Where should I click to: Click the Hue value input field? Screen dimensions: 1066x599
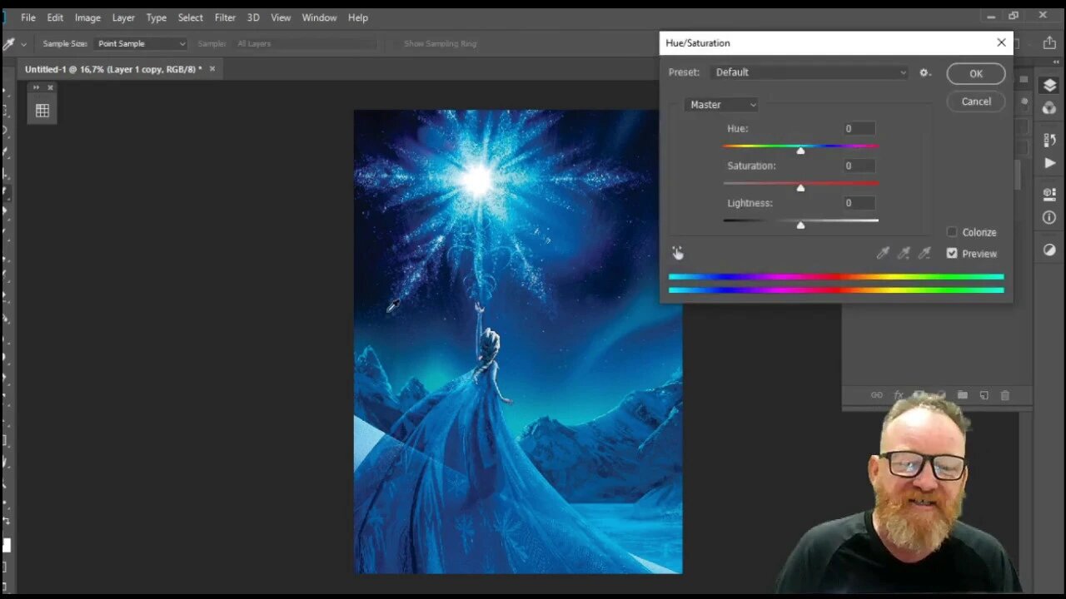click(859, 129)
